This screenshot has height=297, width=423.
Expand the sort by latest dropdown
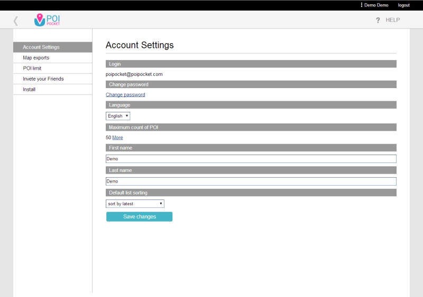pos(135,204)
